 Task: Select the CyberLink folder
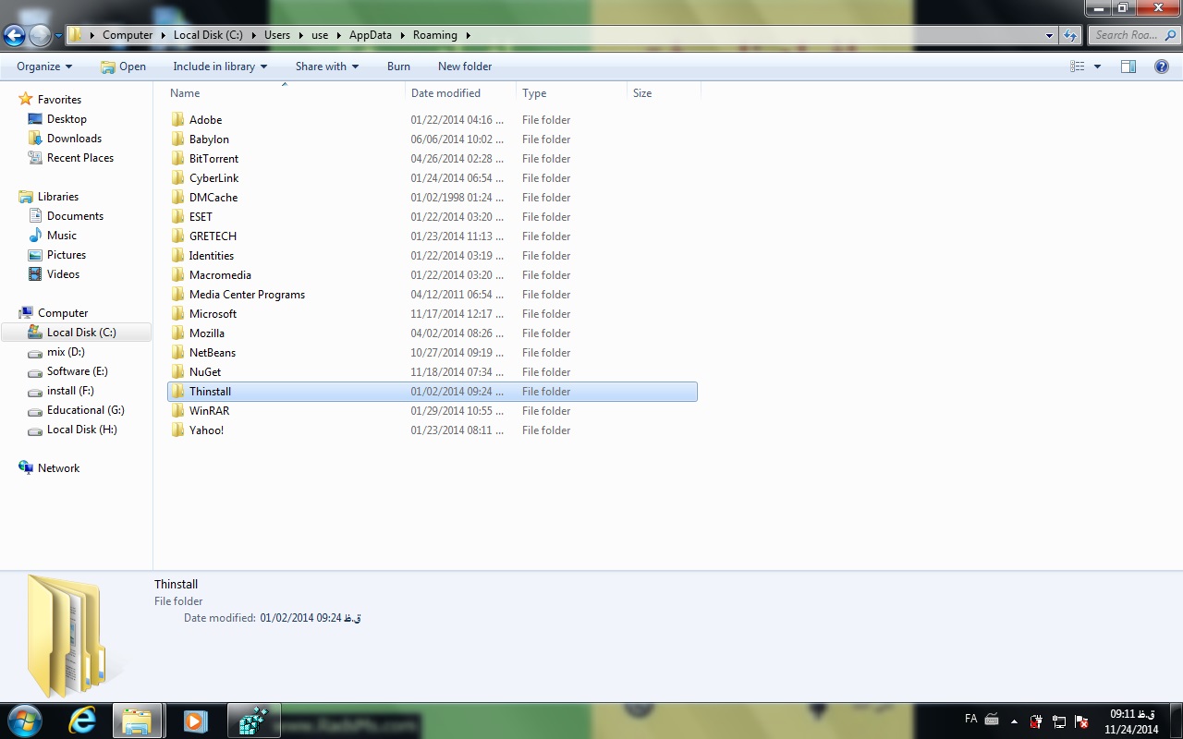pos(433,178)
